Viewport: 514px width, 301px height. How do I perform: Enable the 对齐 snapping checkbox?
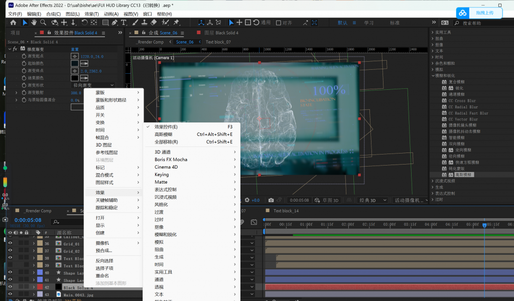coord(279,23)
